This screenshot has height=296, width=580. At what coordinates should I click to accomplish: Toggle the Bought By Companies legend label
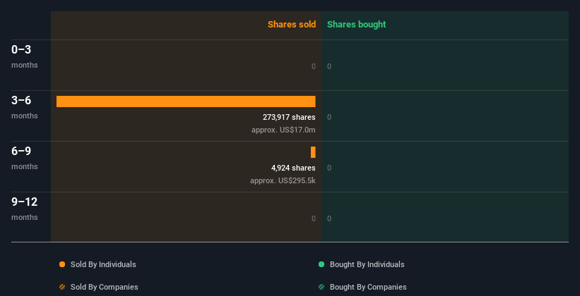(x=368, y=287)
